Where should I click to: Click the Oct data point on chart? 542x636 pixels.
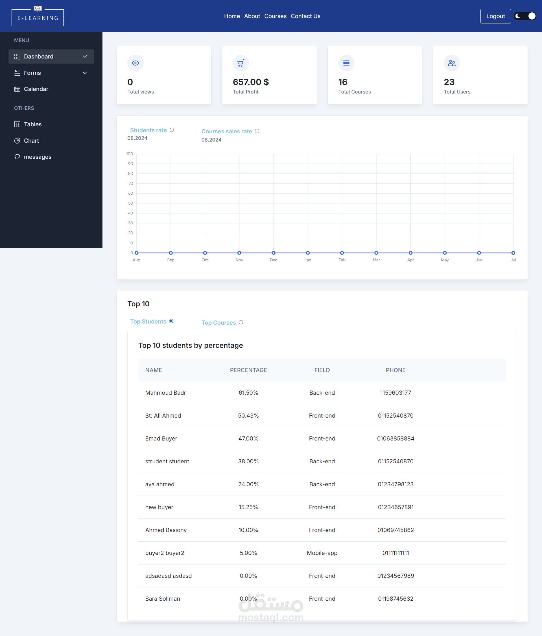pyautogui.click(x=205, y=253)
